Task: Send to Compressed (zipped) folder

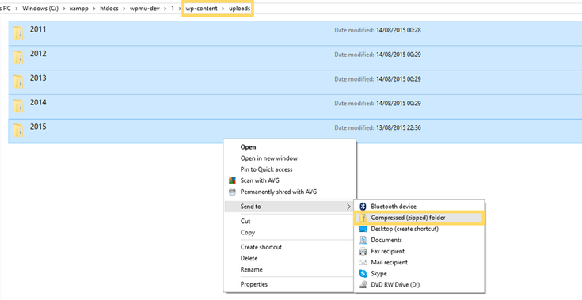Action: tap(408, 218)
